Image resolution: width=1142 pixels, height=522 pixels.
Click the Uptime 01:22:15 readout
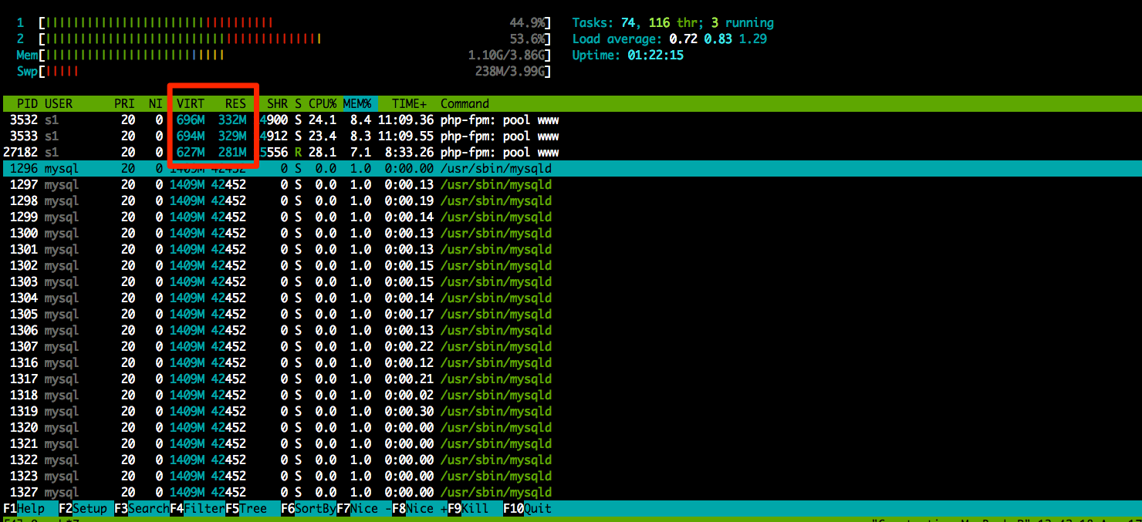[x=628, y=56]
